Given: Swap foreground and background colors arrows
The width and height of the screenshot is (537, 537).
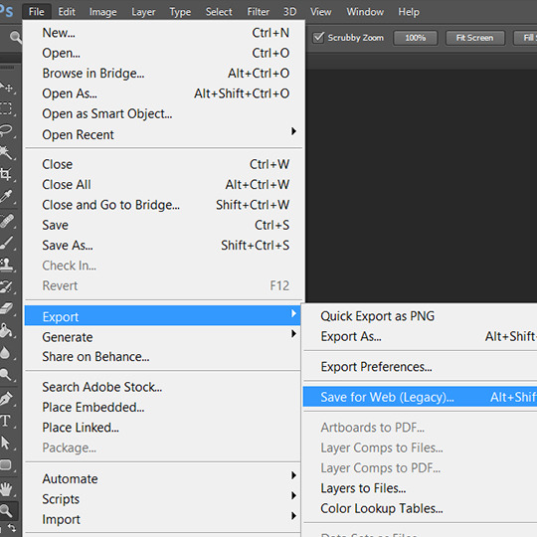Looking at the screenshot, I should point(12,528).
